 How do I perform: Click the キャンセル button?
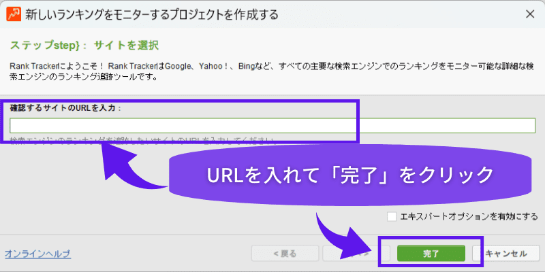click(x=505, y=254)
